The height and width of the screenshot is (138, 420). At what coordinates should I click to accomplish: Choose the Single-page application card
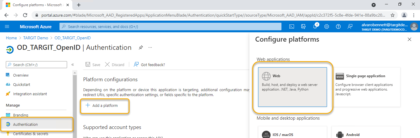point(366,87)
